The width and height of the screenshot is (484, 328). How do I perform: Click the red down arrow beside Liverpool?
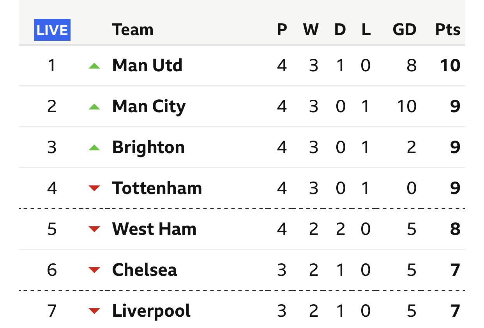pos(94,311)
